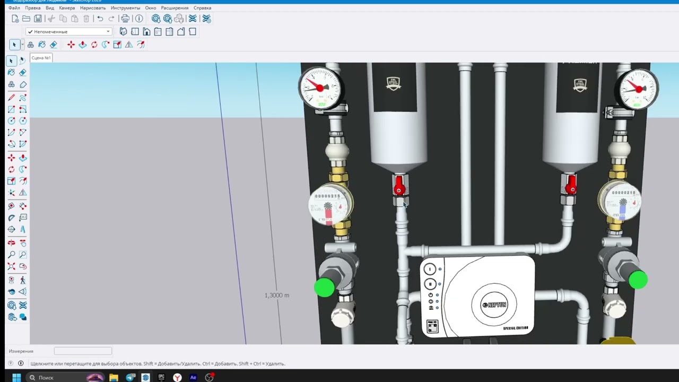679x382 pixels.
Task: Open the Правка menu
Action: 33,8
